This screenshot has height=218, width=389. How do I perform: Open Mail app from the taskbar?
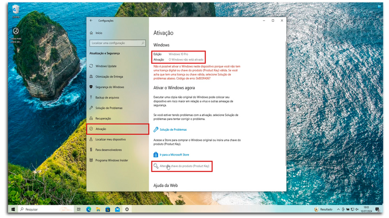click(x=118, y=209)
